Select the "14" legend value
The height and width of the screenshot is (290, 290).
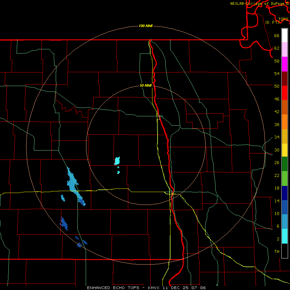coord(277,201)
